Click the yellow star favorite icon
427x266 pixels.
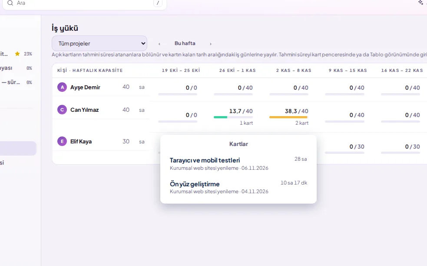pos(17,54)
